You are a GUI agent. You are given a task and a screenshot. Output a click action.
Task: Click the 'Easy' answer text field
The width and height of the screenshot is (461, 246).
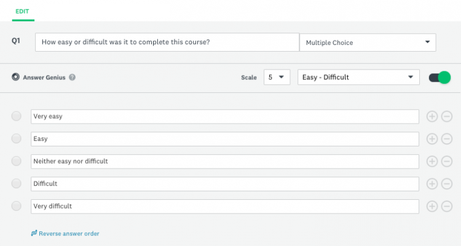point(225,139)
